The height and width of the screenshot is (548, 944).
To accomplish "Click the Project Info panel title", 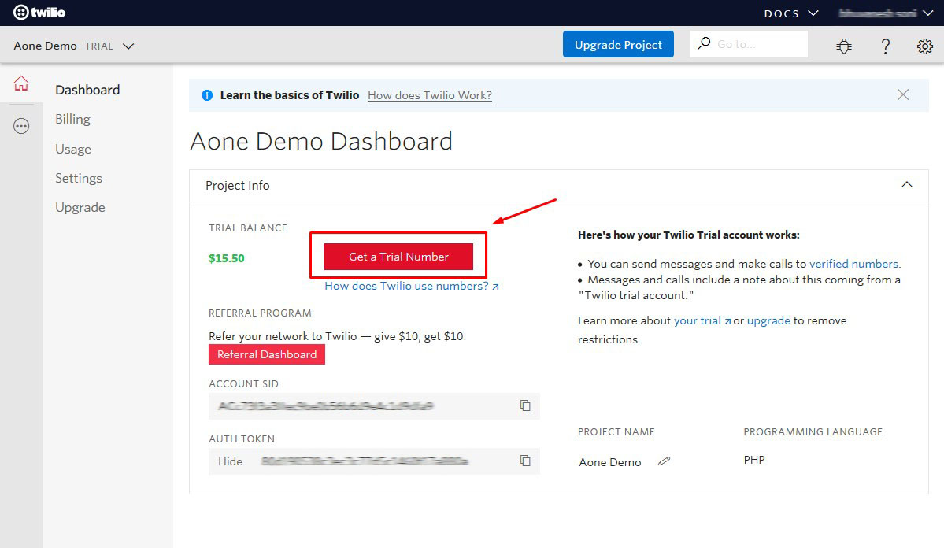I will [237, 186].
